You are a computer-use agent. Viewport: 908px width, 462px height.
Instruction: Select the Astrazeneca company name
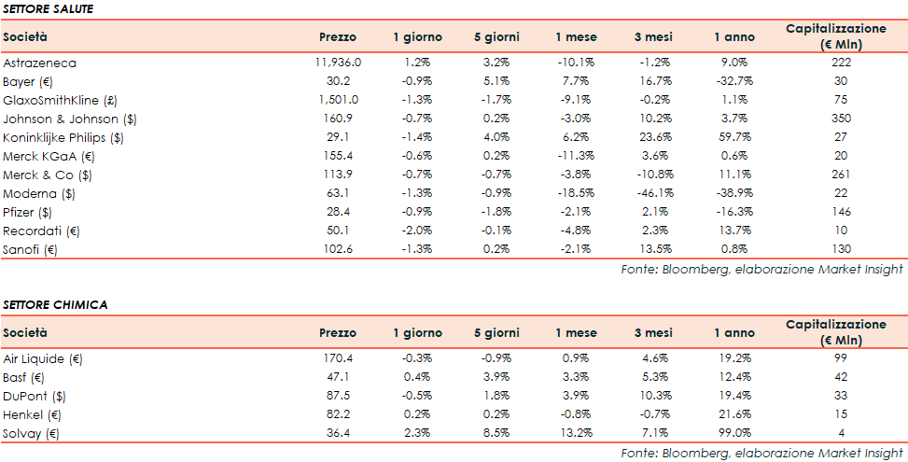(x=39, y=63)
